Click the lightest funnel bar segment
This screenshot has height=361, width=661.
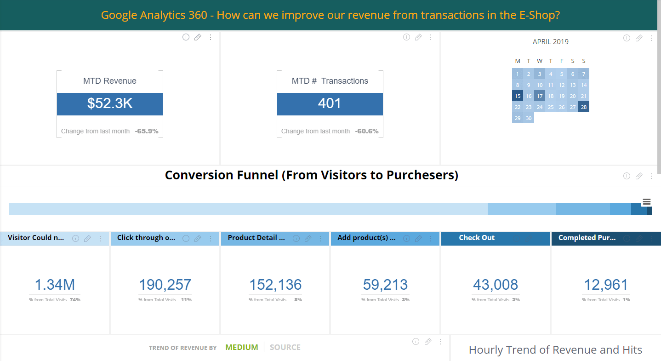pyautogui.click(x=248, y=209)
